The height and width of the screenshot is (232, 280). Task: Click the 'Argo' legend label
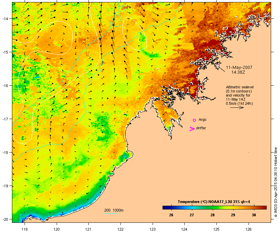point(202,119)
